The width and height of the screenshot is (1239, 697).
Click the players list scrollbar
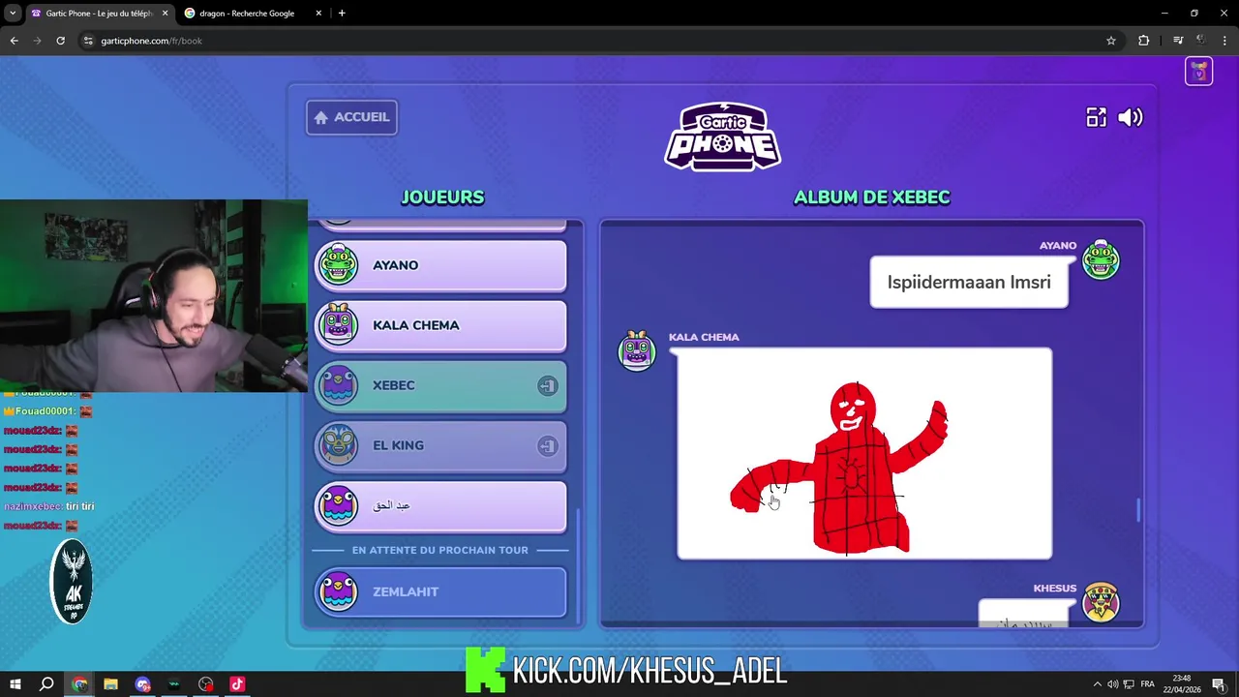coord(579,566)
